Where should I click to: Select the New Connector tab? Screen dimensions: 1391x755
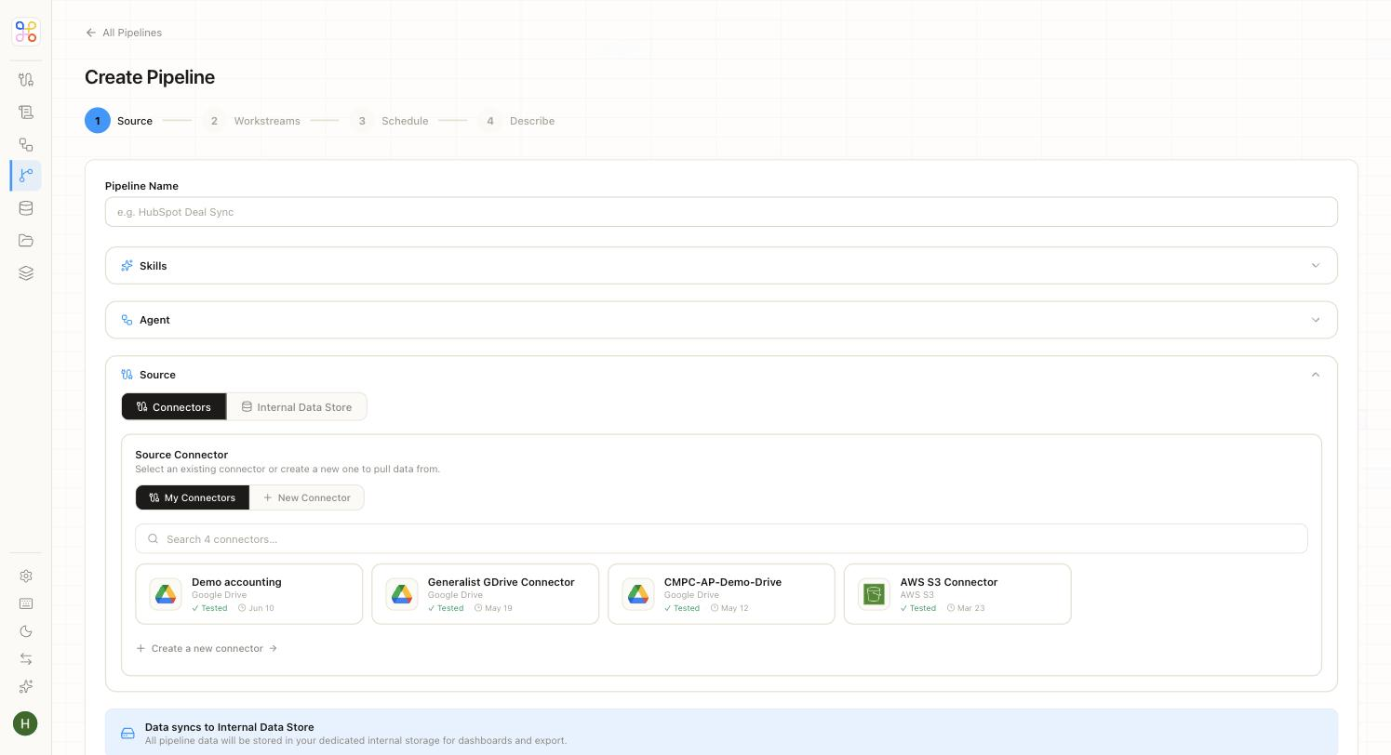[x=307, y=497]
